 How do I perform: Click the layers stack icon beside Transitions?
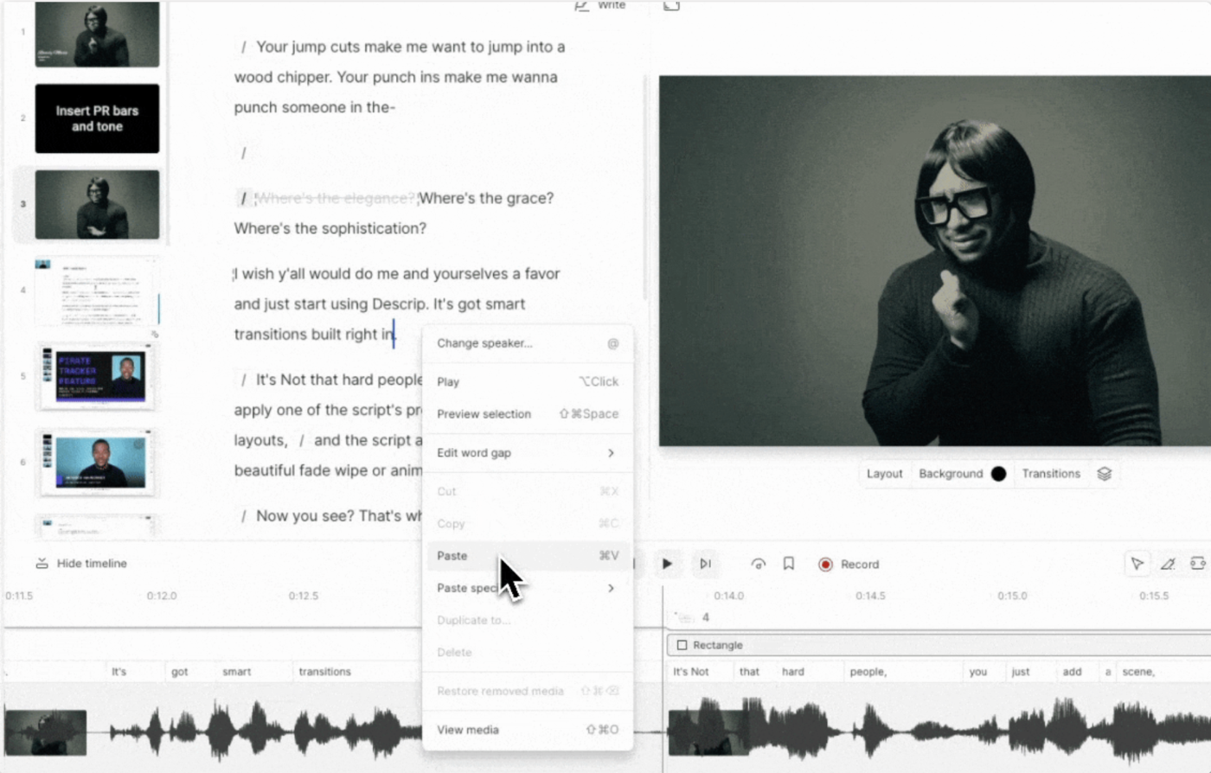pos(1105,474)
